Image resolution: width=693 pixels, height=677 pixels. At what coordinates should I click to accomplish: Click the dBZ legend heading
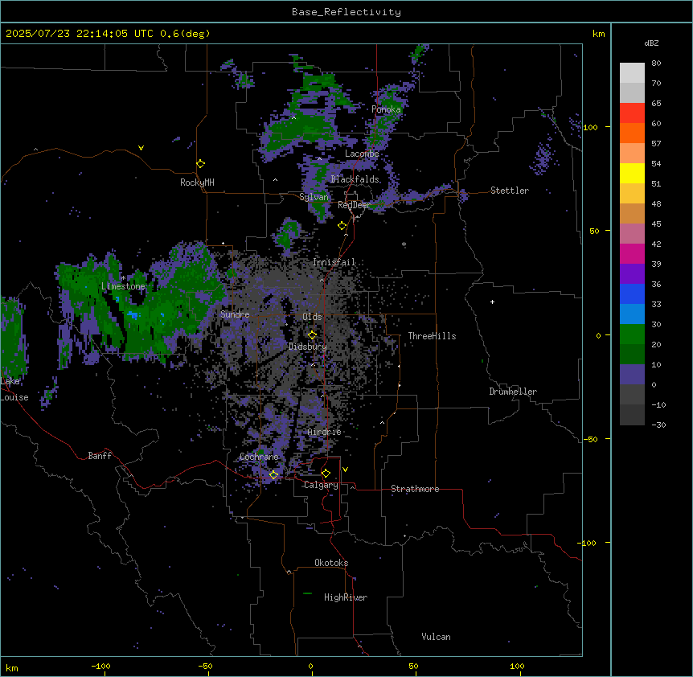[651, 43]
